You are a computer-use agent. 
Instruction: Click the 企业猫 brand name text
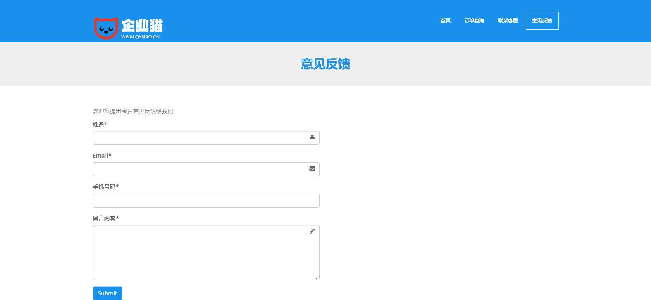[142, 26]
